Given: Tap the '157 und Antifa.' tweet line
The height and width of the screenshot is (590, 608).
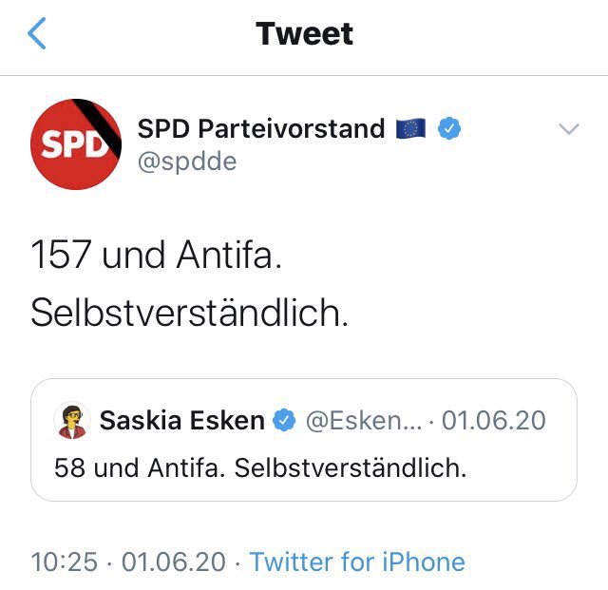Looking at the screenshot, I should click(x=157, y=255).
